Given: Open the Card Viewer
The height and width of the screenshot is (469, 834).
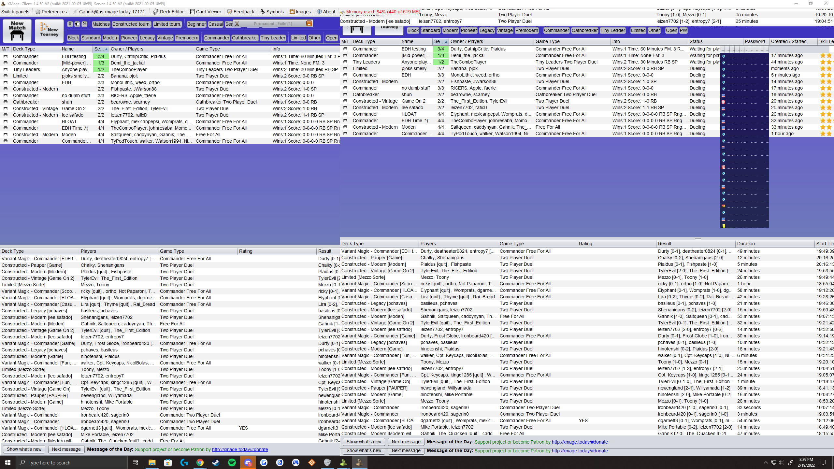Looking at the screenshot, I should point(205,12).
